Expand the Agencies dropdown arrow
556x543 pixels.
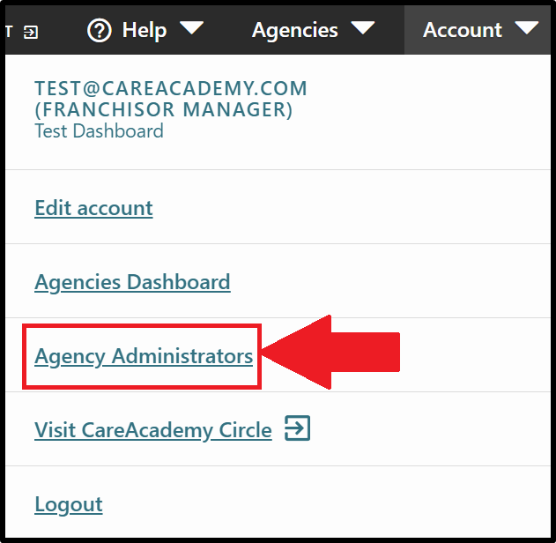coord(363,27)
